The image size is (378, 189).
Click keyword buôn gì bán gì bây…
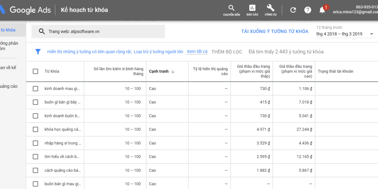(62, 102)
